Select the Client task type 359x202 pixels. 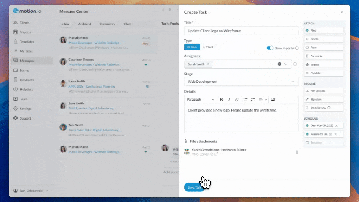click(208, 47)
